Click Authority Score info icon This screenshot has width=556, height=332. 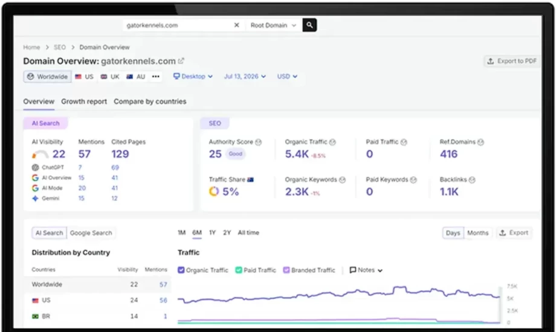258,142
